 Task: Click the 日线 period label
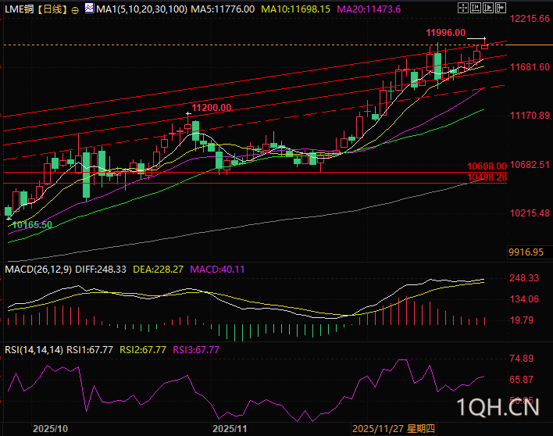[53, 9]
